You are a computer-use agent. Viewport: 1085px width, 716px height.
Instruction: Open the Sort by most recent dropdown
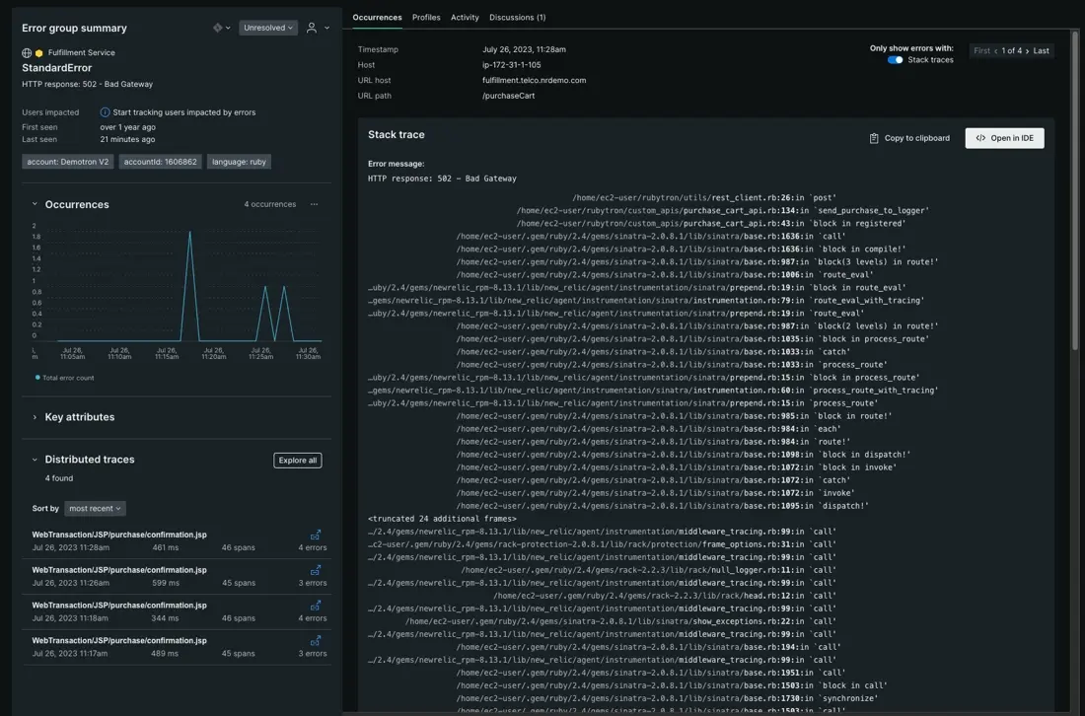click(x=95, y=509)
